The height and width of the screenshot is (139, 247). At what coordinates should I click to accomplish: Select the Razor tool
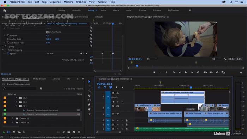[89, 95]
